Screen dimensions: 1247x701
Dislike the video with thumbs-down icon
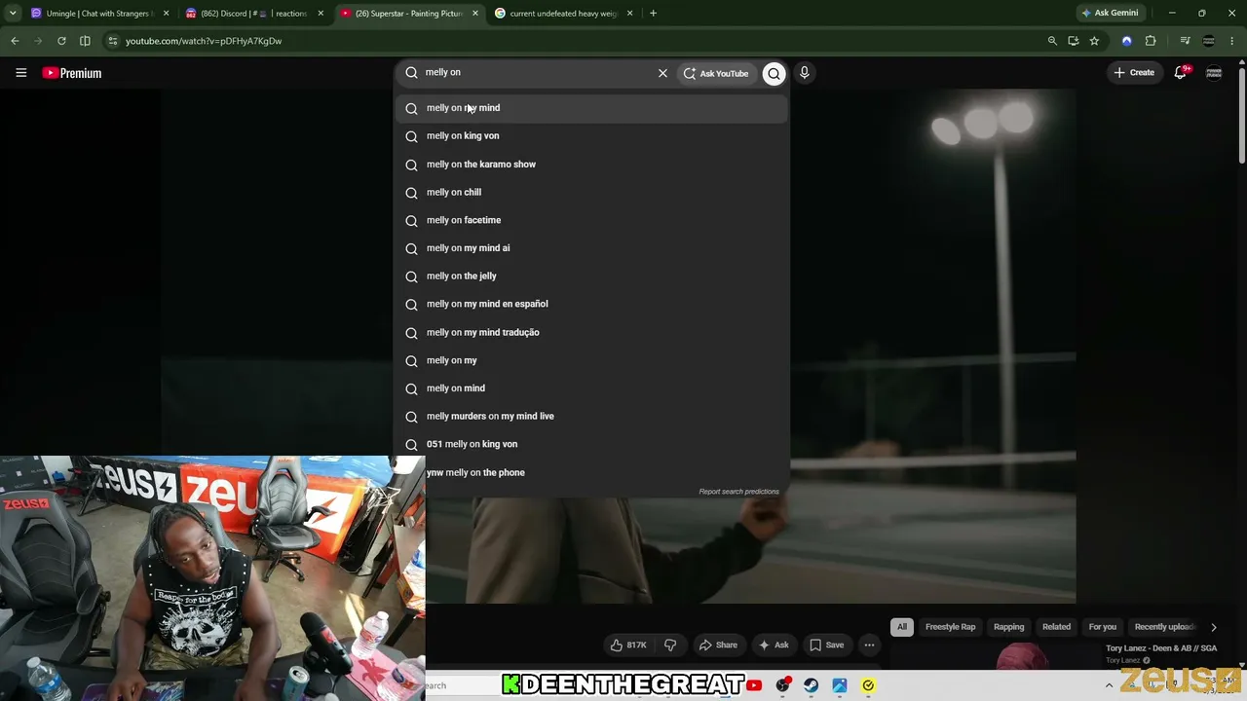pyautogui.click(x=670, y=645)
